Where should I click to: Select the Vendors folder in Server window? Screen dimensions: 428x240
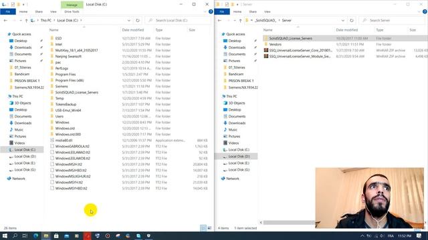275,45
